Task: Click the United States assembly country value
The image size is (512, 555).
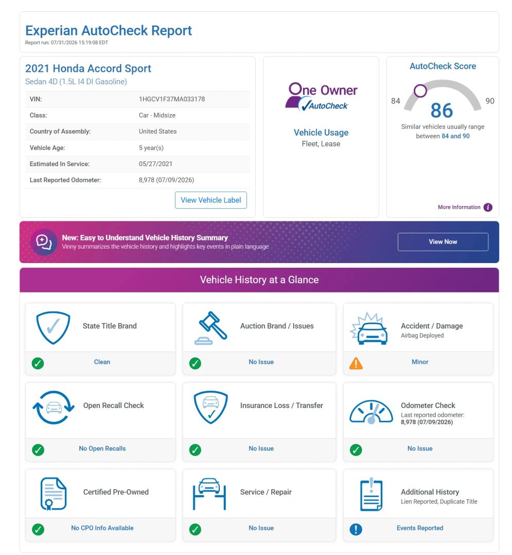Action: 157,132
